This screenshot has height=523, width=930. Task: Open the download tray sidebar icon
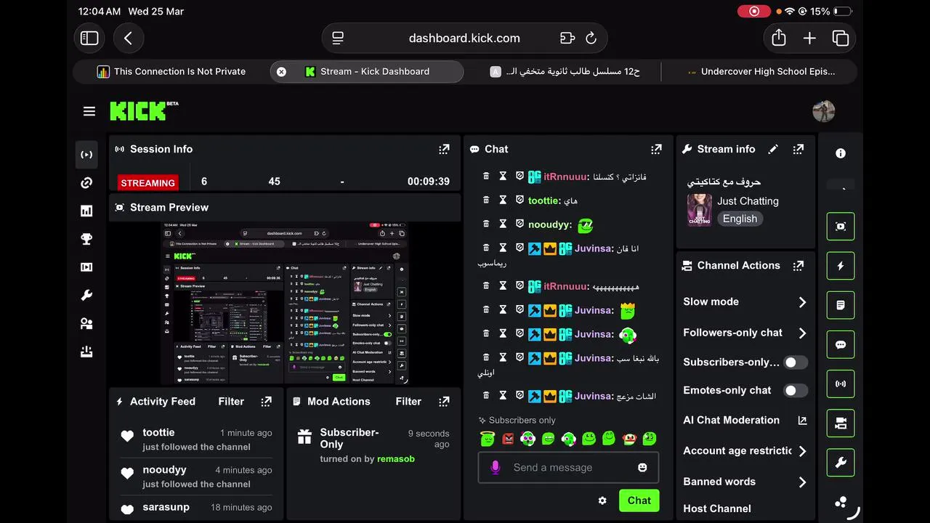pyautogui.click(x=86, y=352)
